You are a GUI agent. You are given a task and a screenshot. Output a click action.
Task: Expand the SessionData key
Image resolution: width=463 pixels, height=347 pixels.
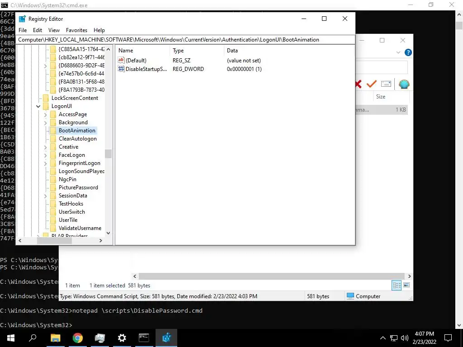click(45, 196)
